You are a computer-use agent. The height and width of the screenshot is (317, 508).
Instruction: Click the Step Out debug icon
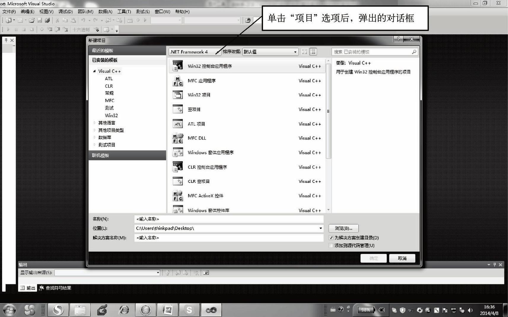pos(66,29)
